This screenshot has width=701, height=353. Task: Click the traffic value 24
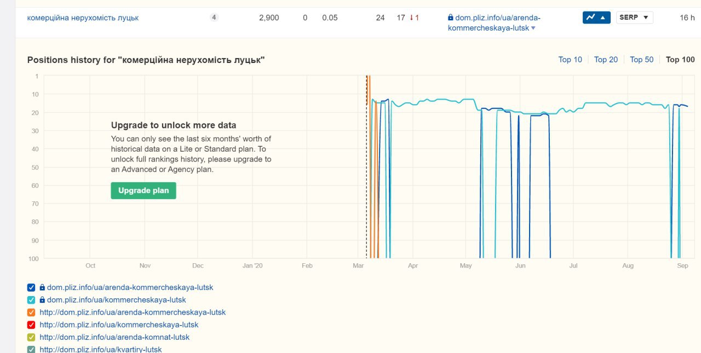(380, 18)
